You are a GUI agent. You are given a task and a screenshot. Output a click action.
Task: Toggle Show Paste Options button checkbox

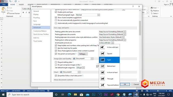[56, 51]
